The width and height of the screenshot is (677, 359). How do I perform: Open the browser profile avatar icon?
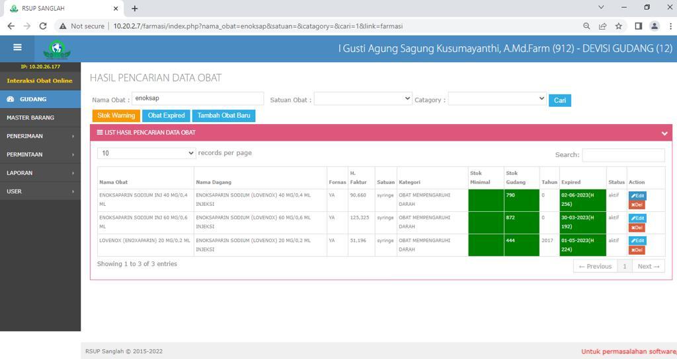point(655,26)
